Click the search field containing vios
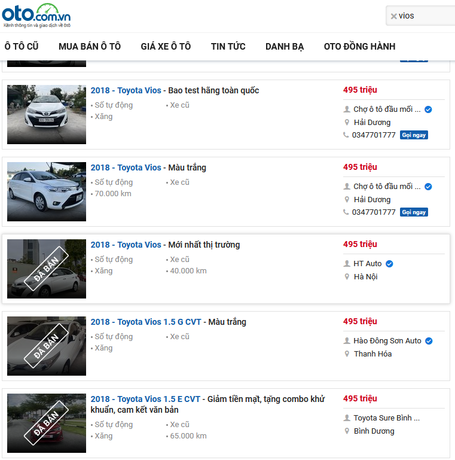This screenshot has height=460, width=455. (420, 16)
